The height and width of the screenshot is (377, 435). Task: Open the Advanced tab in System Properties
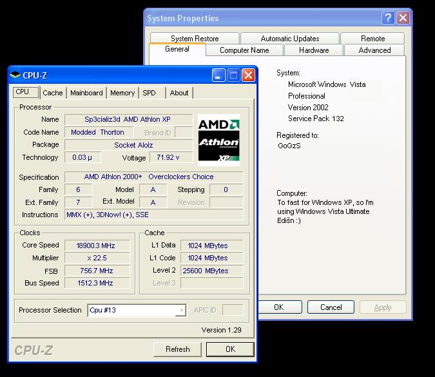tap(374, 50)
